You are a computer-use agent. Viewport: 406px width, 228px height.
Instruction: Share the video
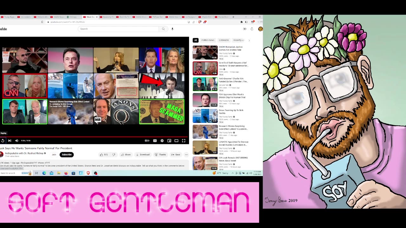tap(126, 155)
